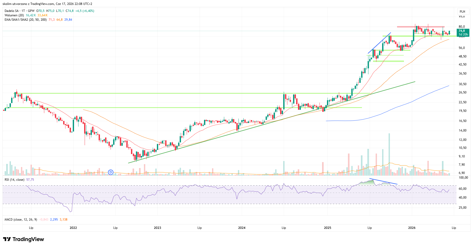Click the high value H75,0
The width and height of the screenshot is (473, 247).
tap(50, 11)
